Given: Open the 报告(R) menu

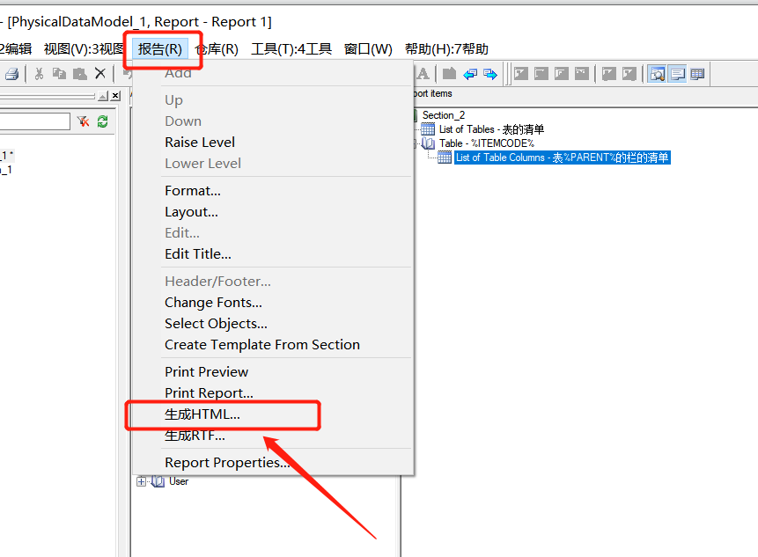Looking at the screenshot, I should pos(160,48).
